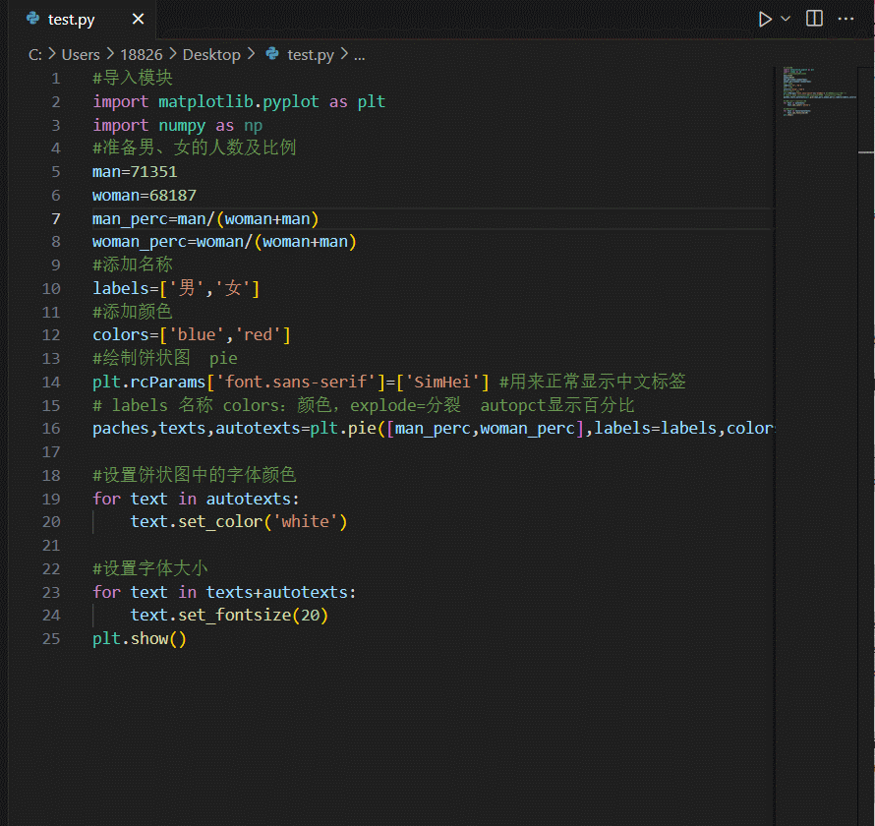Image resolution: width=875 pixels, height=826 pixels.
Task: Click text.set_fontsize(20) line
Action: (229, 615)
